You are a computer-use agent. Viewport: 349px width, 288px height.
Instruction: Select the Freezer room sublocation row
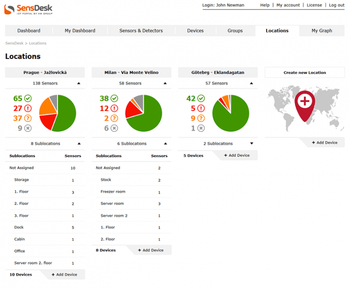(x=131, y=192)
